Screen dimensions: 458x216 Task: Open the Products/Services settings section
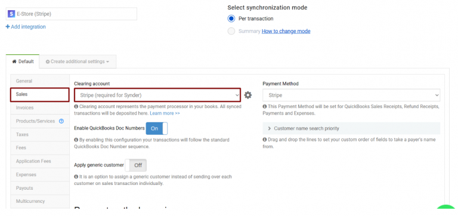tap(40, 121)
